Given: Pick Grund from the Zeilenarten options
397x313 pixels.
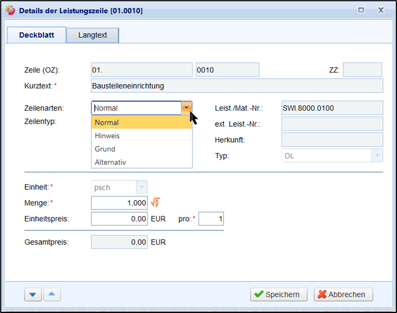Looking at the screenshot, I should click(142, 149).
